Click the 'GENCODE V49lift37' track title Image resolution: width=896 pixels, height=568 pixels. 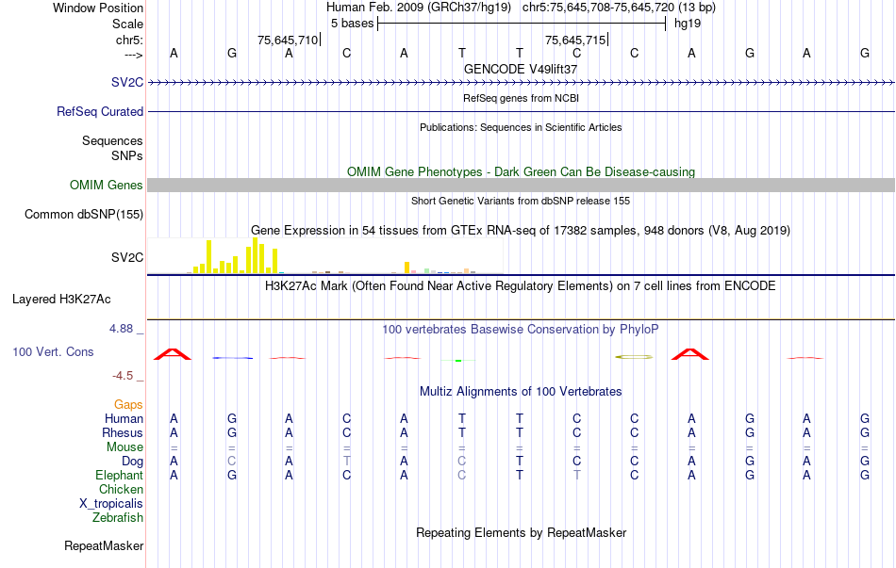(521, 69)
